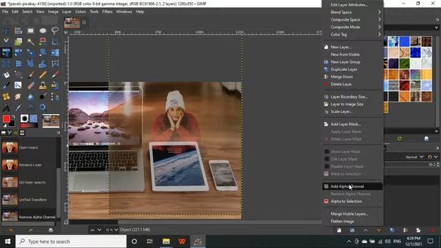Open the px unit dropdown in status bar

[x=95, y=229]
